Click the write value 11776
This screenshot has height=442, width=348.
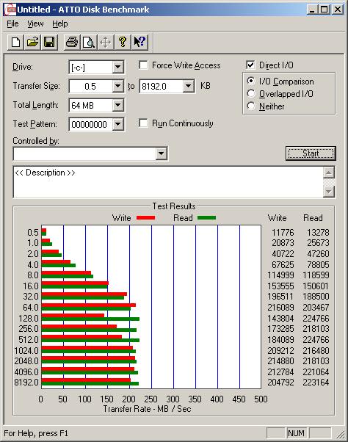tap(283, 232)
